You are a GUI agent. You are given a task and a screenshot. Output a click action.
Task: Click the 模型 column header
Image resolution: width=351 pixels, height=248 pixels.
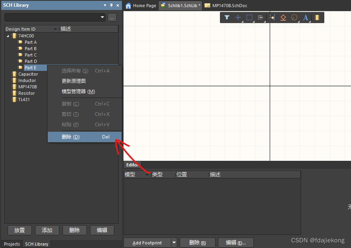(x=137, y=174)
